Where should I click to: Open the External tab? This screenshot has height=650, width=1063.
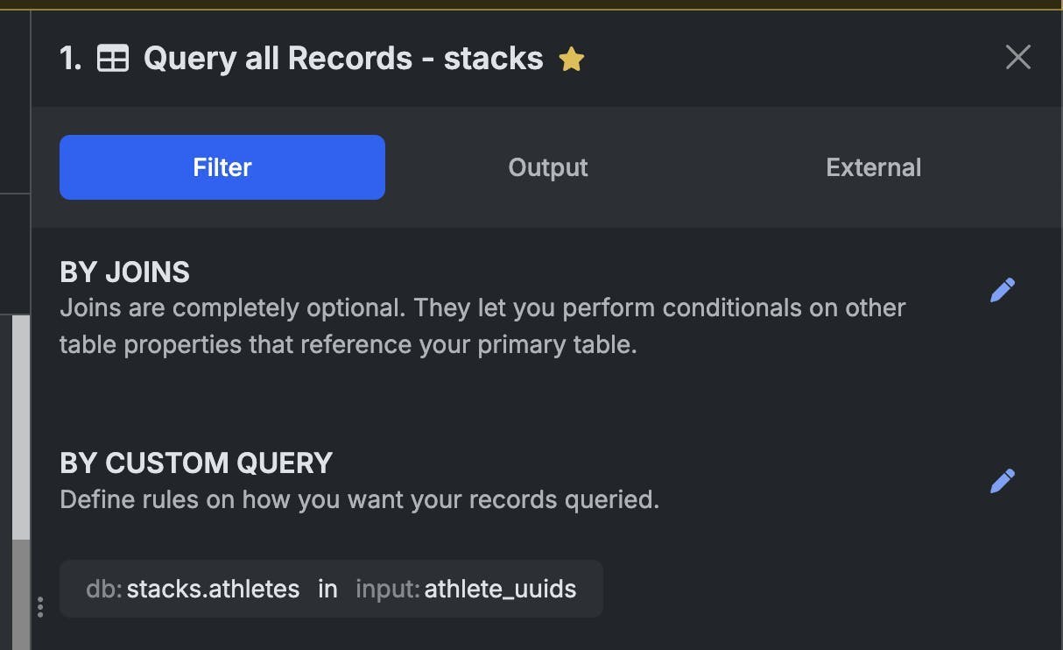[x=874, y=167]
